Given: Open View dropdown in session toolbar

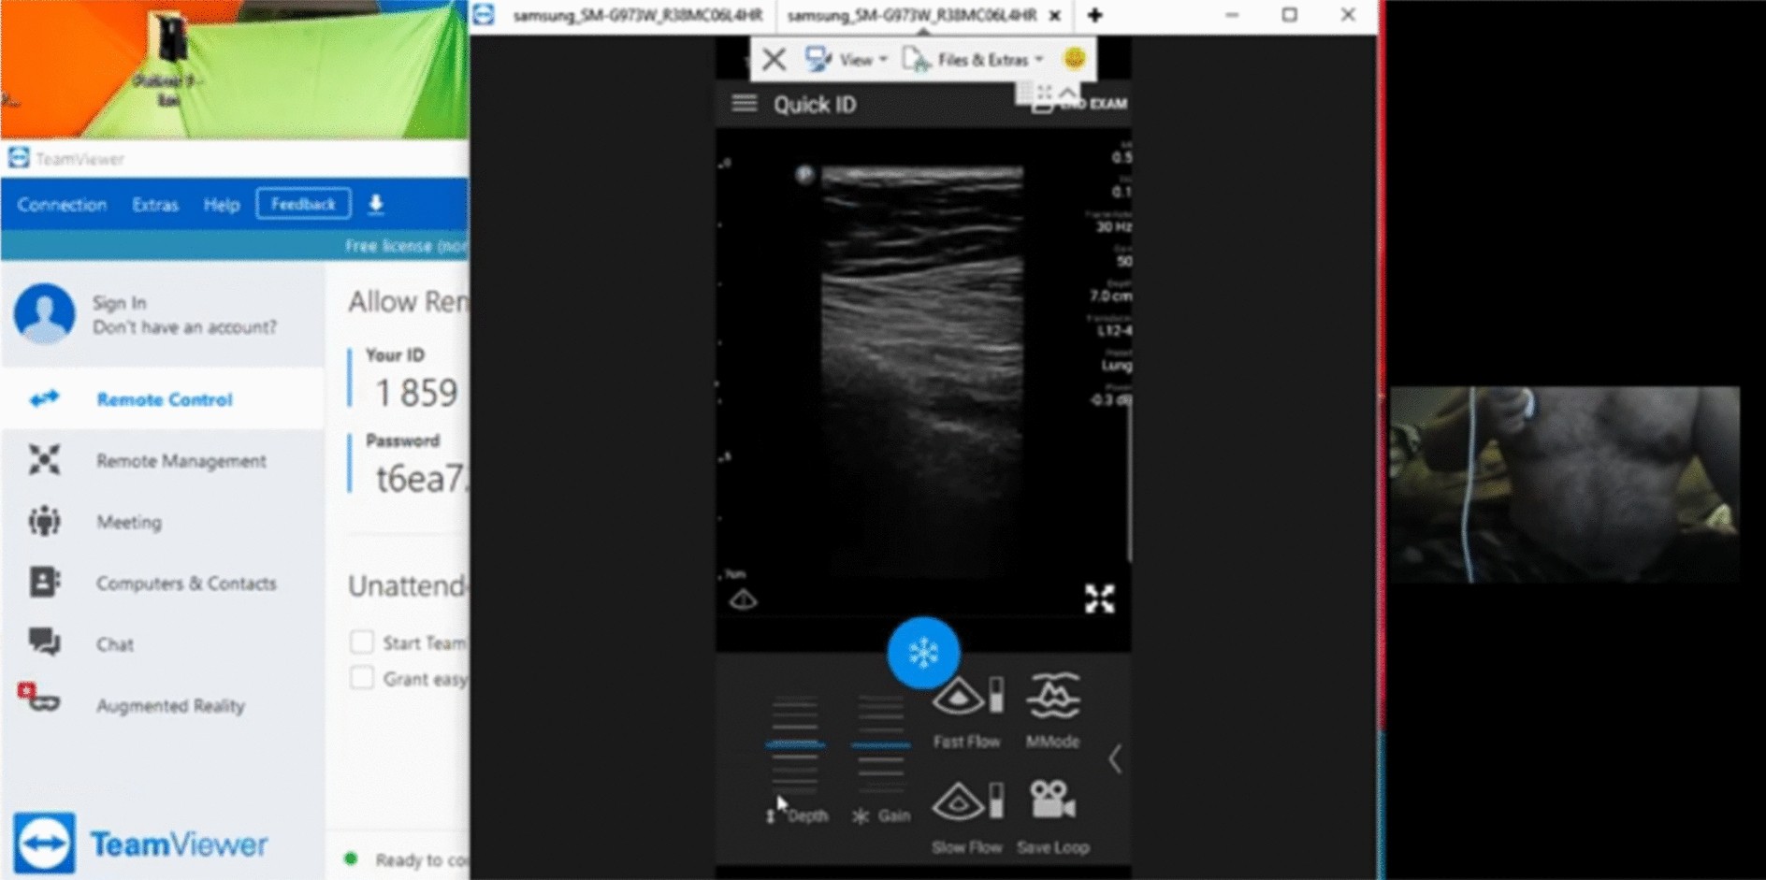Looking at the screenshot, I should (x=846, y=60).
